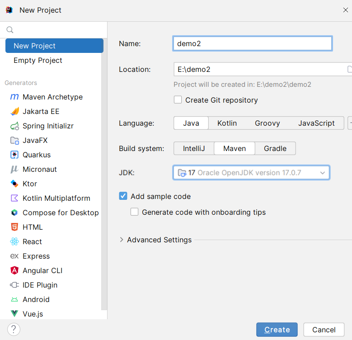
Task: Click the React generator label
Action: point(32,241)
